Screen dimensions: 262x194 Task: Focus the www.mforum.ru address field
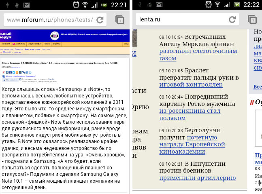(50, 19)
